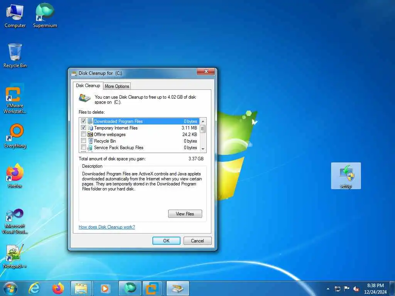This screenshot has width=395, height=296.
Task: Select the setup installer icon on desktop
Action: pyautogui.click(x=346, y=176)
